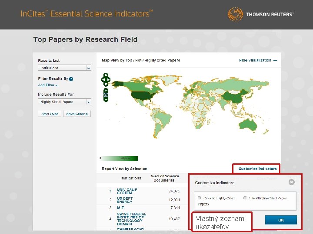Click the 10,437 documents value
This screenshot has height=234, width=313.
click(174, 219)
